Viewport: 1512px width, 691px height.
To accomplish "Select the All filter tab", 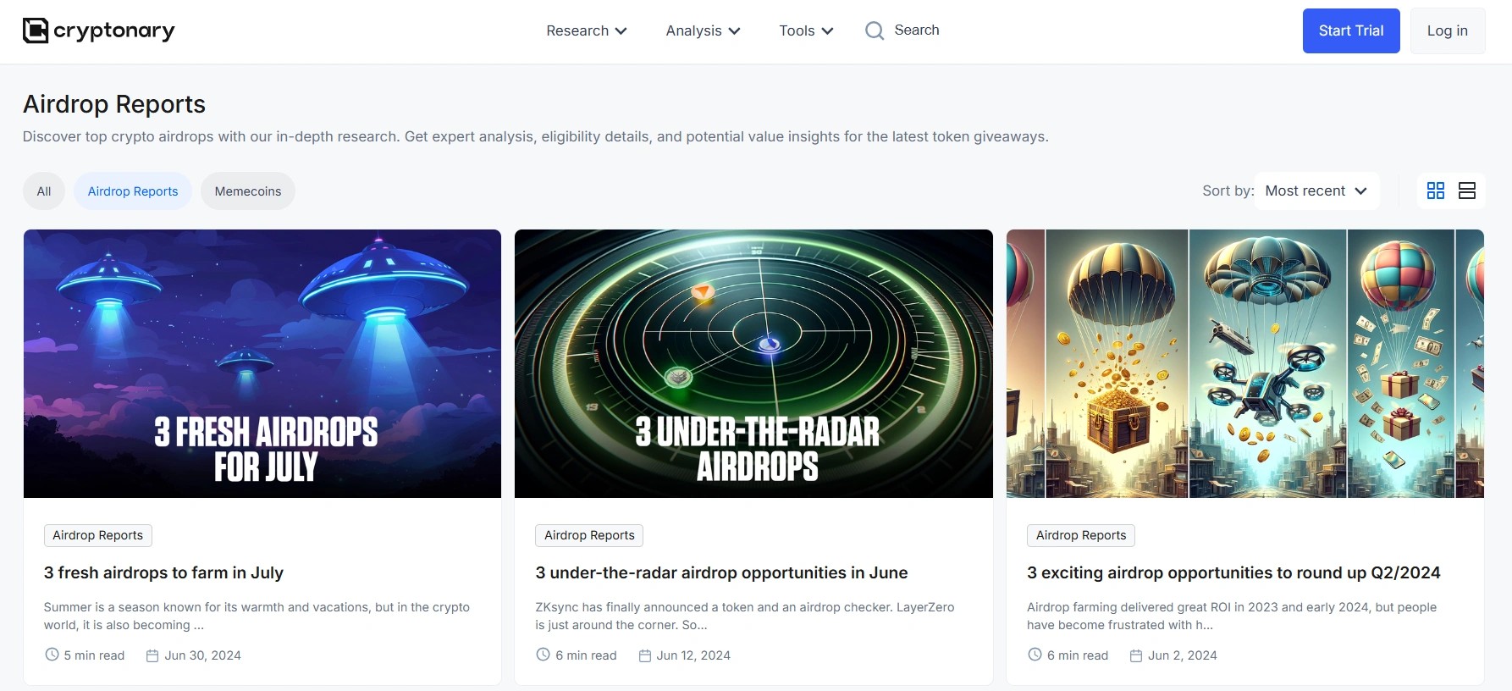I will [44, 191].
